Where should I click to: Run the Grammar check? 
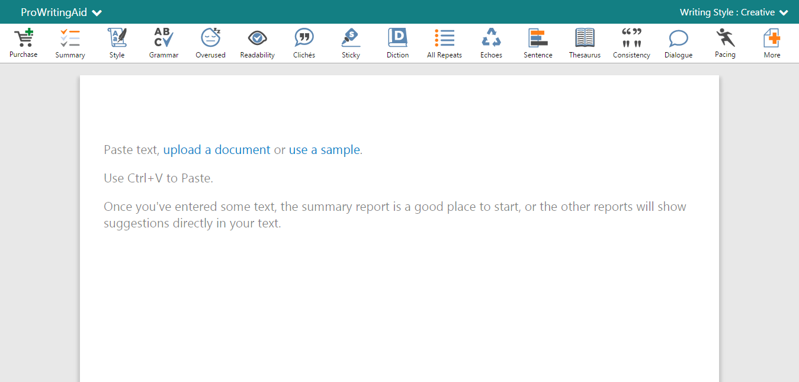coord(164,43)
